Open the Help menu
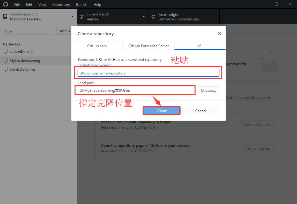This screenshot has height=204, width=297. click(x=97, y=5)
